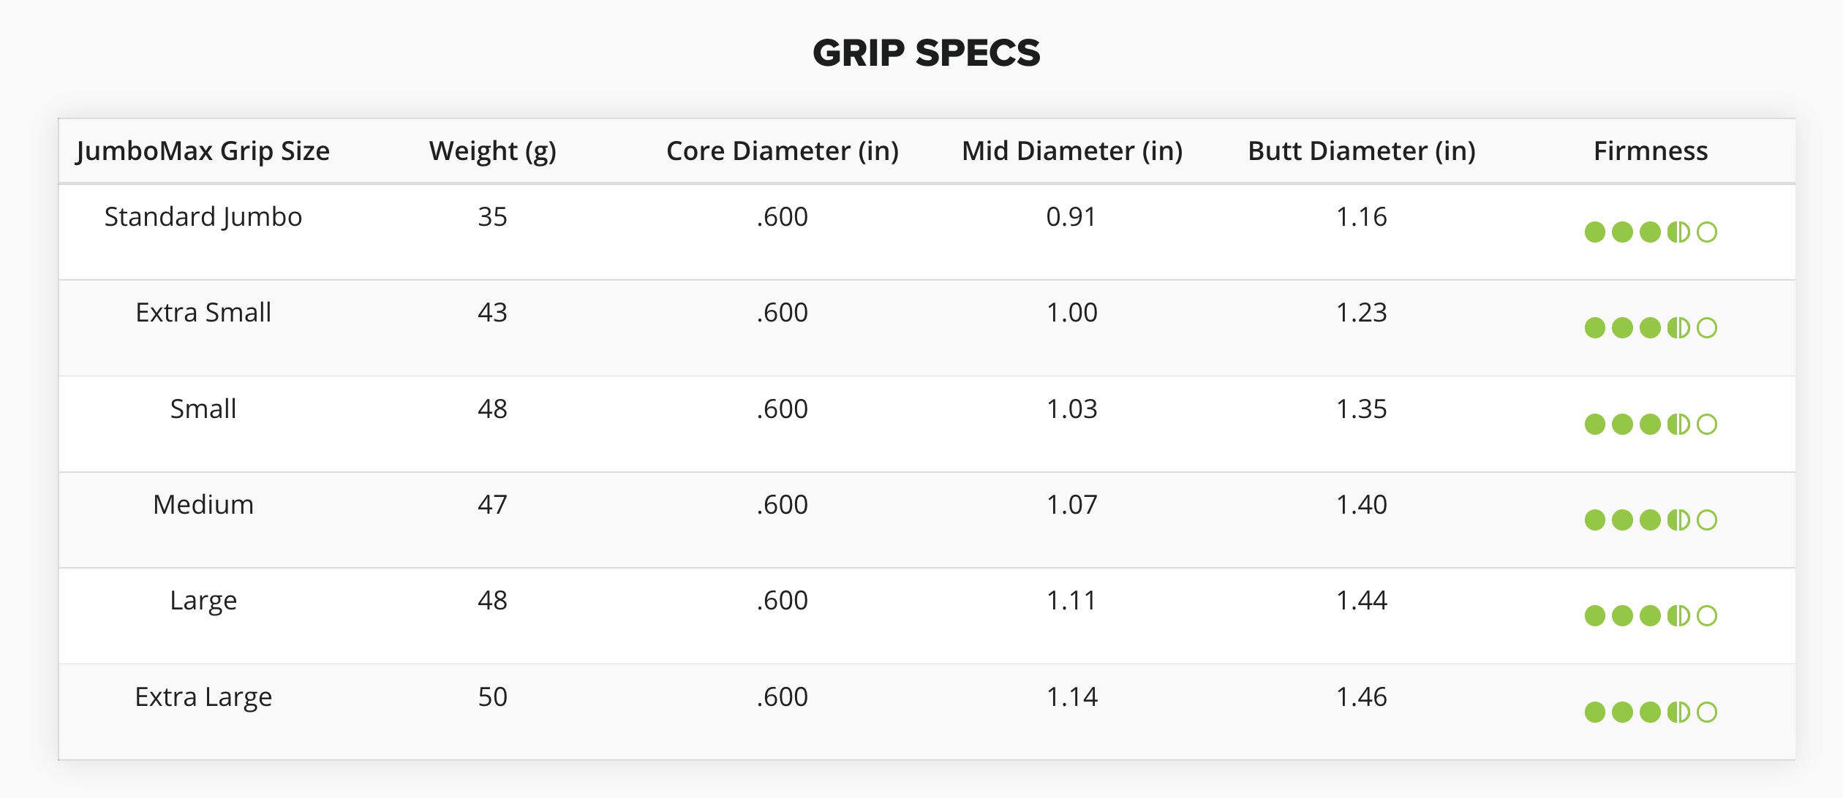Click the empty circle in Standard Jumbo firmness

[1707, 232]
